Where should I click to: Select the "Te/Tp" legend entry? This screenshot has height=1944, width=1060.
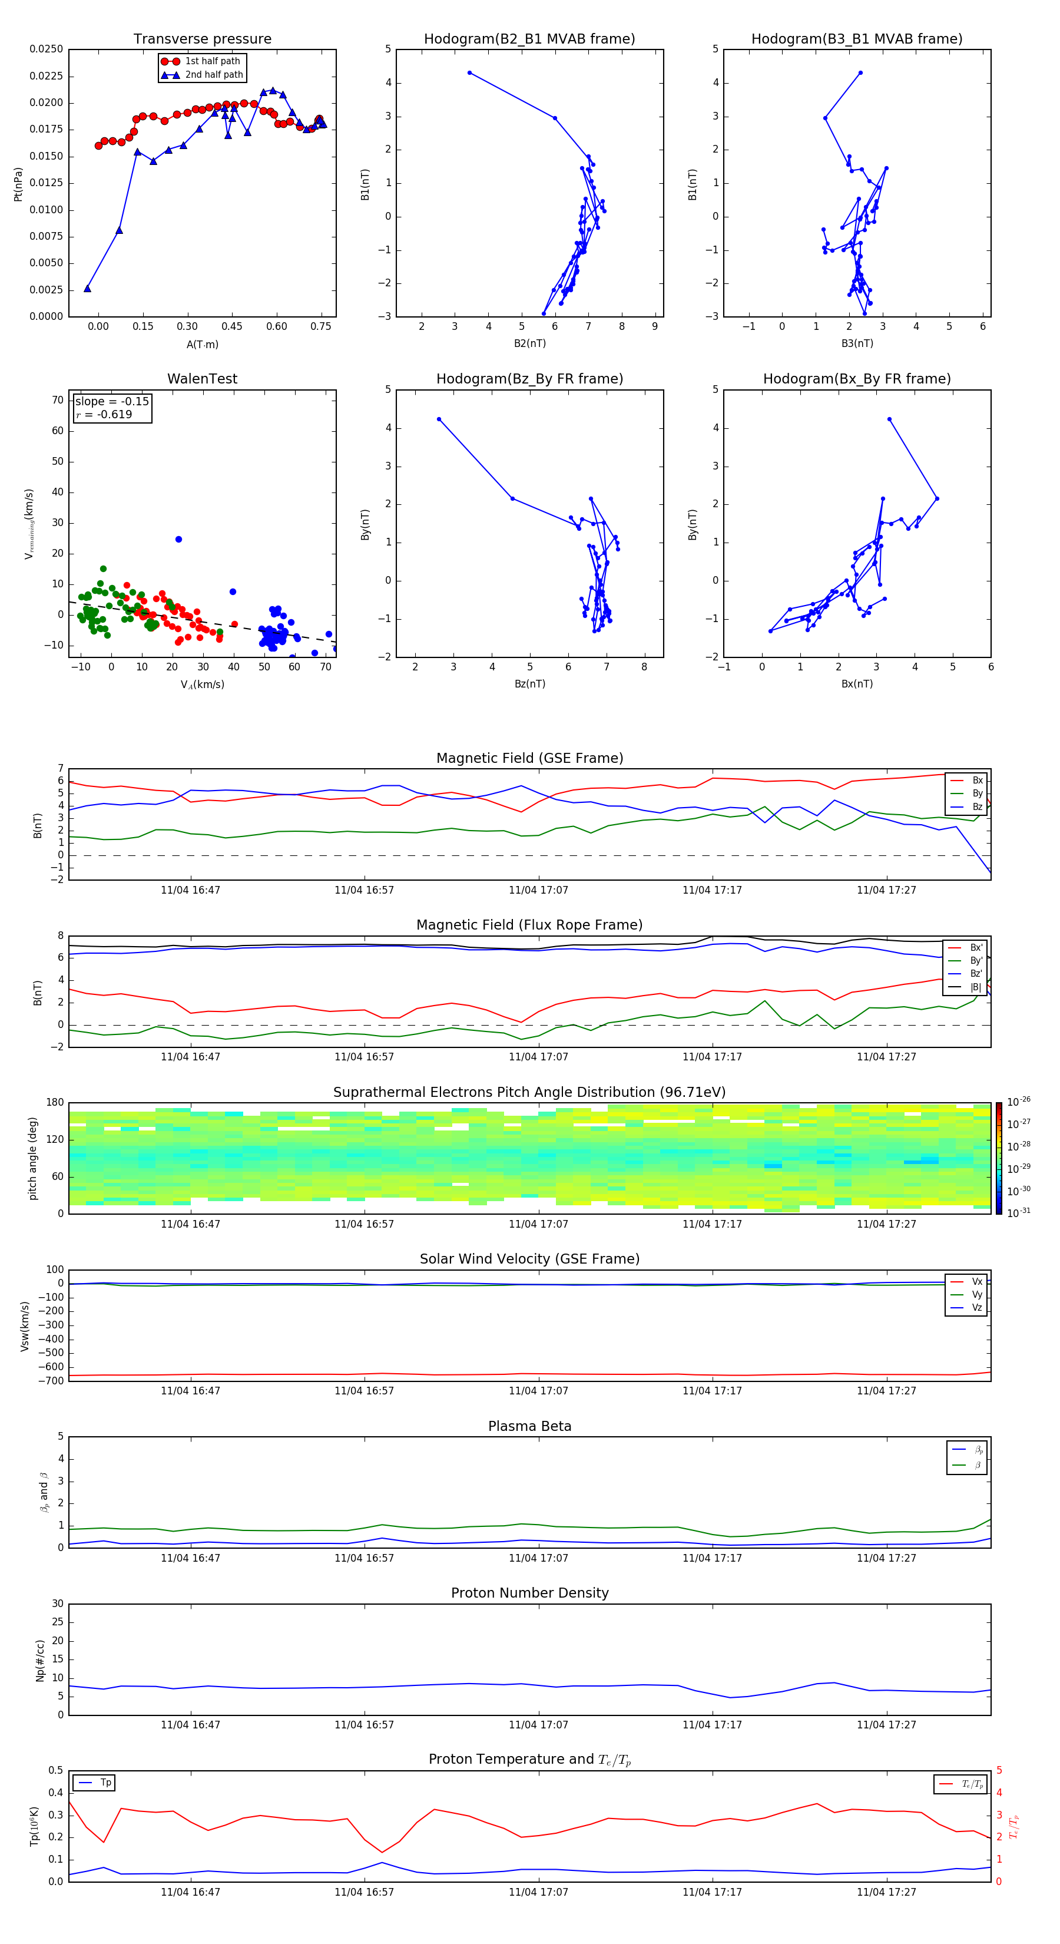pos(961,1785)
